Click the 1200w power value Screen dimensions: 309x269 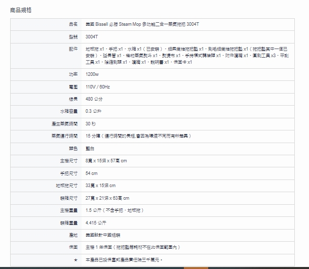pos(92,74)
